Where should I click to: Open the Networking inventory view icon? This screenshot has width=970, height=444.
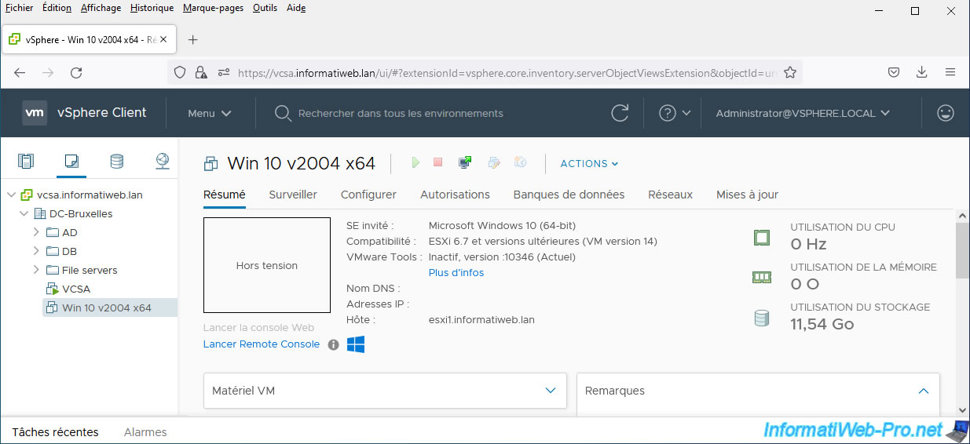tap(162, 162)
